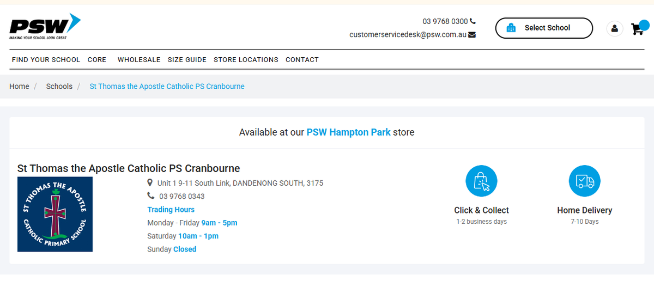Viewport: 654px width, 281px height.
Task: Open the CONTACT page
Action: [302, 60]
